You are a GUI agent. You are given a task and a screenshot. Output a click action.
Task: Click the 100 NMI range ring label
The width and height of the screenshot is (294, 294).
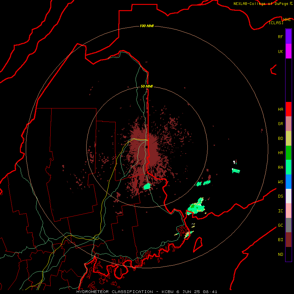pos(147,26)
